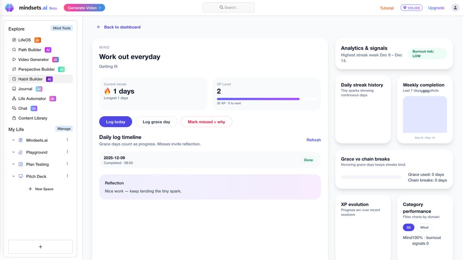Screen dimensions: 464x260
Task: Open the three-dot menu for Playground space
Action: point(67,152)
